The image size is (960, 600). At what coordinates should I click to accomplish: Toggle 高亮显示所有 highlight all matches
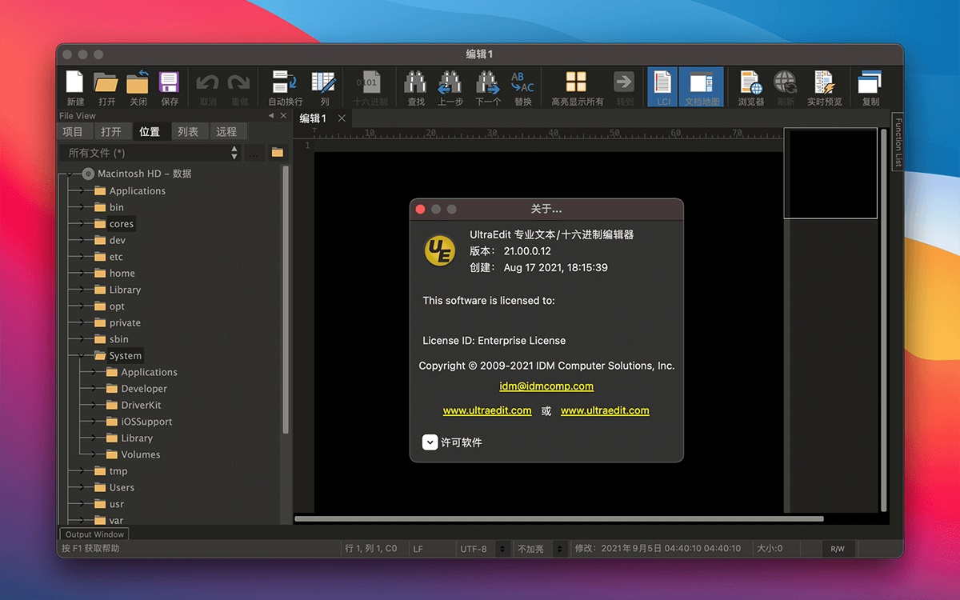point(575,84)
